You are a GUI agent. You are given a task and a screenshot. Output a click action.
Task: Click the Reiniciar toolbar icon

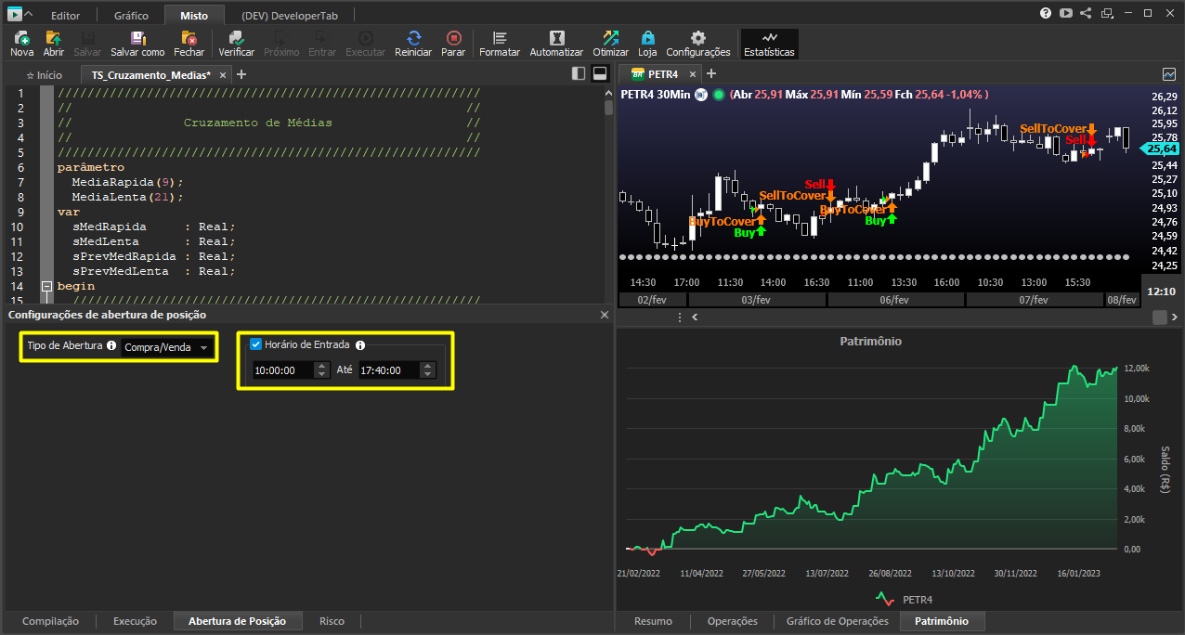[413, 44]
